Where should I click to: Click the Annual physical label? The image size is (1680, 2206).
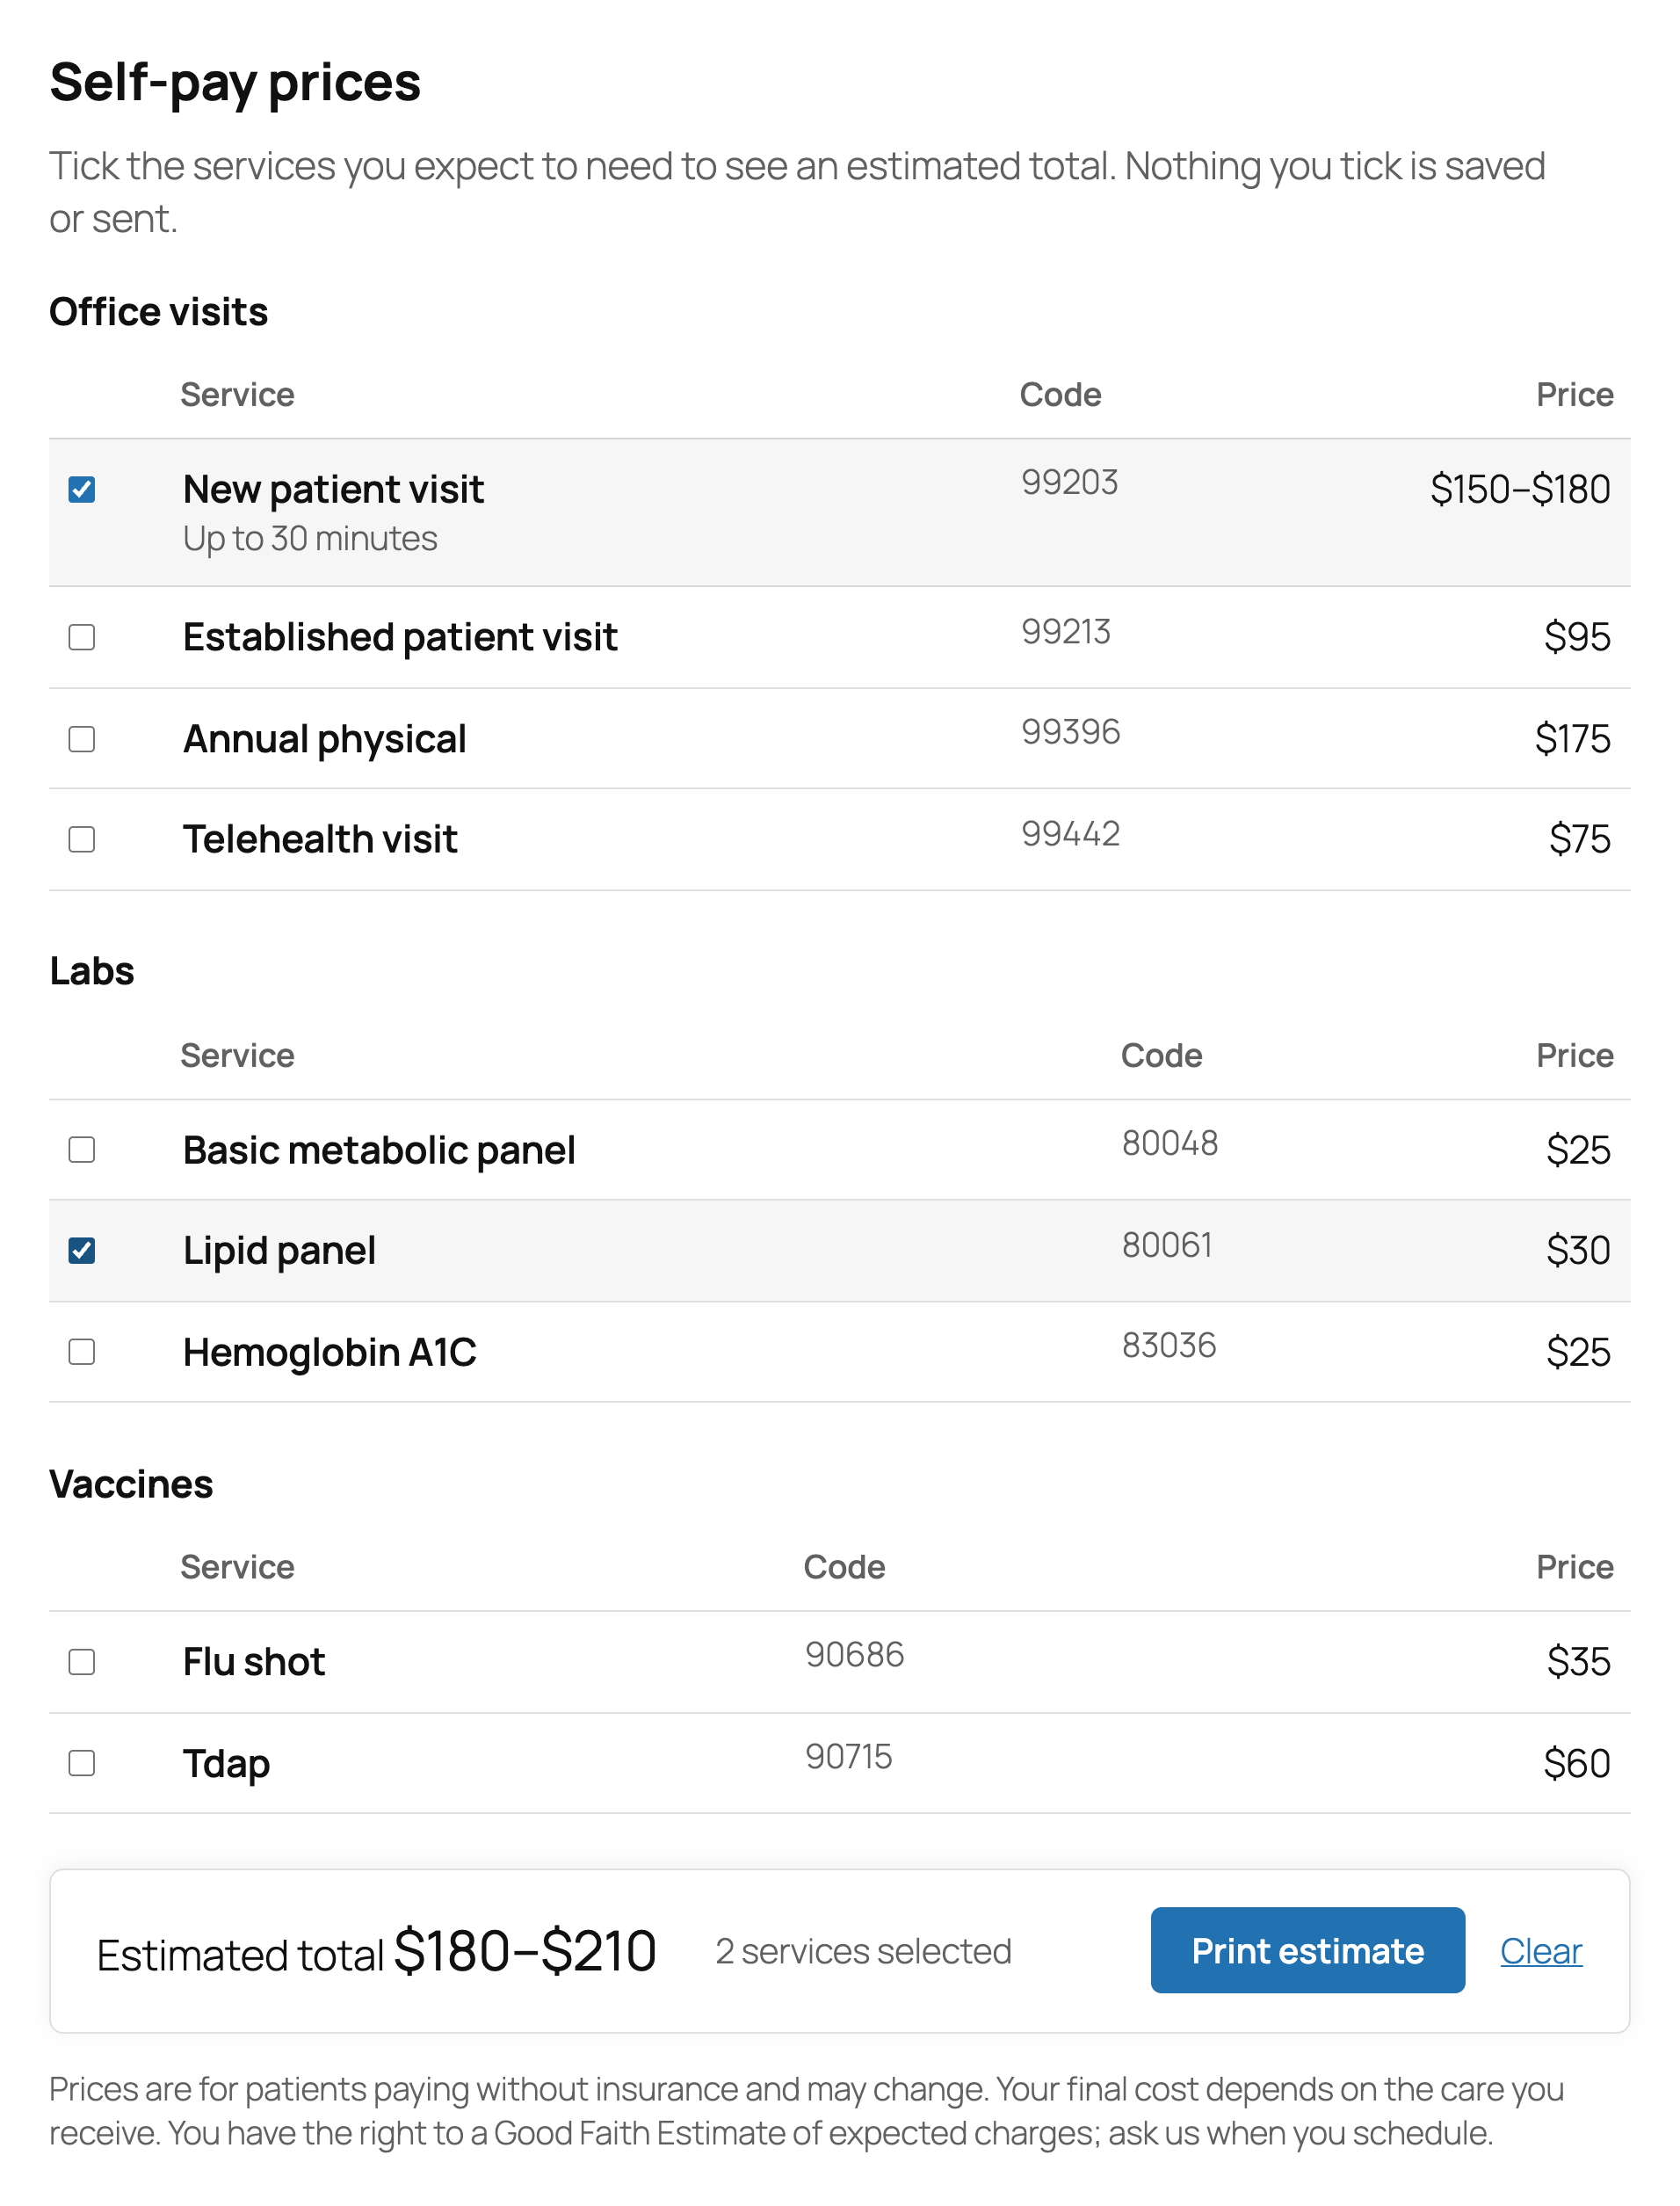pyautogui.click(x=325, y=739)
